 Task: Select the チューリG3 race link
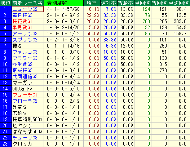[x=25, y=138]
